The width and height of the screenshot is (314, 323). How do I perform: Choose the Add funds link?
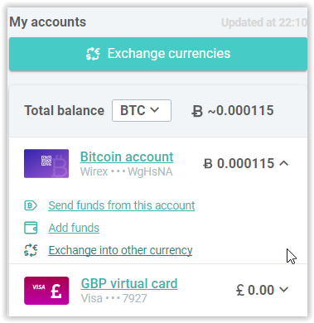[x=74, y=228]
